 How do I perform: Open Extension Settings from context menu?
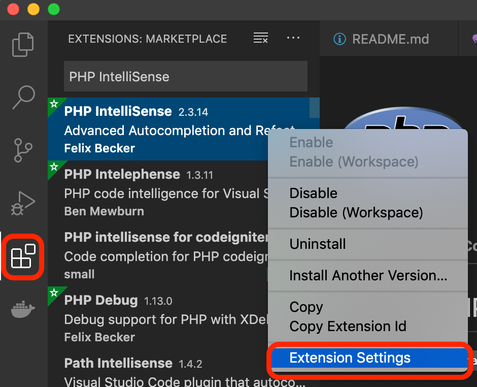(x=369, y=358)
